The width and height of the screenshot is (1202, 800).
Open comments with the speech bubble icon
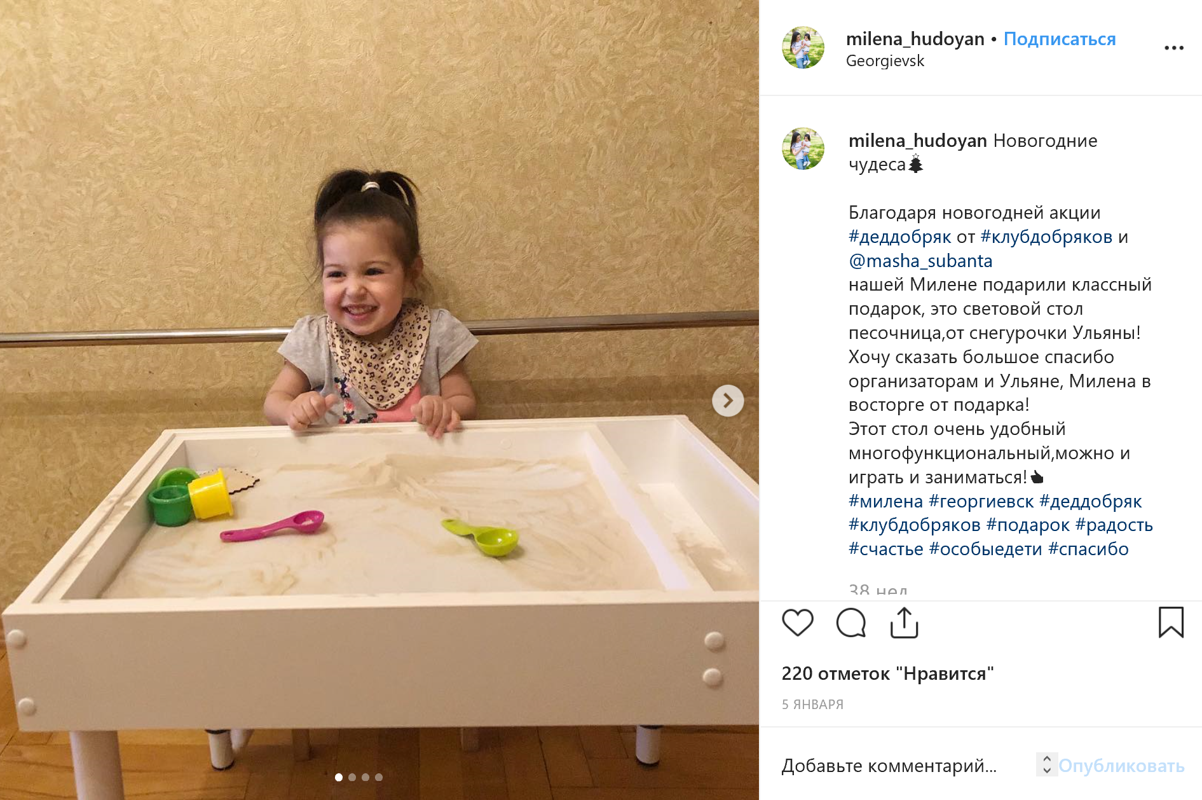tap(851, 623)
